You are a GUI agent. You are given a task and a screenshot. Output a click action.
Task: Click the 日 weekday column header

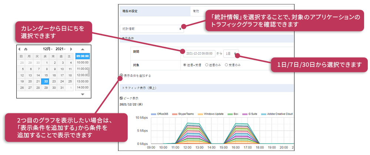coord(21,56)
